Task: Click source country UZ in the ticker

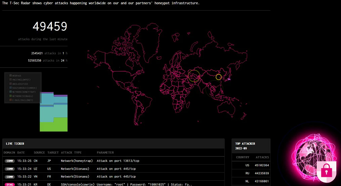Action: pos(36,169)
